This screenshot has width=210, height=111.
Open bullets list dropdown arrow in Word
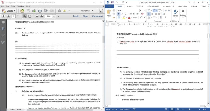tap(151, 10)
